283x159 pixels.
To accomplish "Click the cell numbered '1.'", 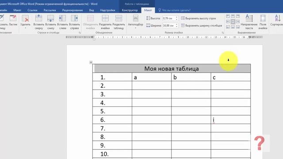I will pyautogui.click(x=112, y=77).
